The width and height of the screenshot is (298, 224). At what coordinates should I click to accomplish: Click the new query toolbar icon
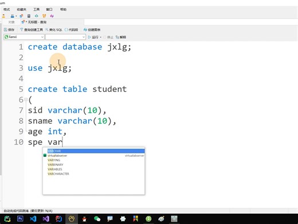point(21,16)
